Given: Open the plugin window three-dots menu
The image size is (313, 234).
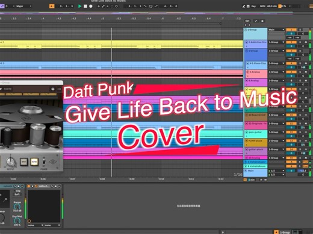Looking at the screenshot, I should [59, 89].
